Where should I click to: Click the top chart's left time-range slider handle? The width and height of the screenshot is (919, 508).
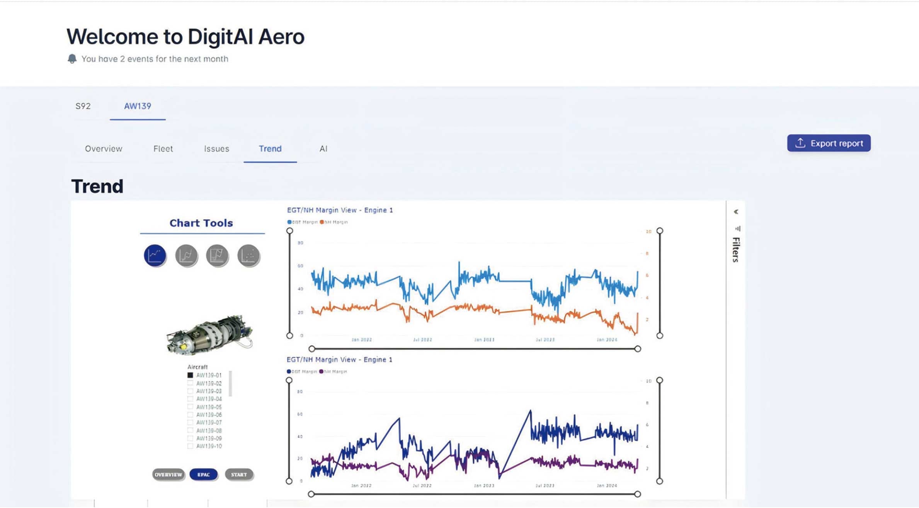tap(312, 349)
